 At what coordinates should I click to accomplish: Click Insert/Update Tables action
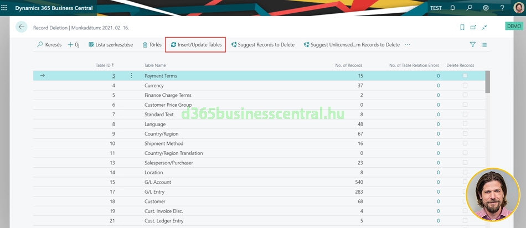[197, 45]
